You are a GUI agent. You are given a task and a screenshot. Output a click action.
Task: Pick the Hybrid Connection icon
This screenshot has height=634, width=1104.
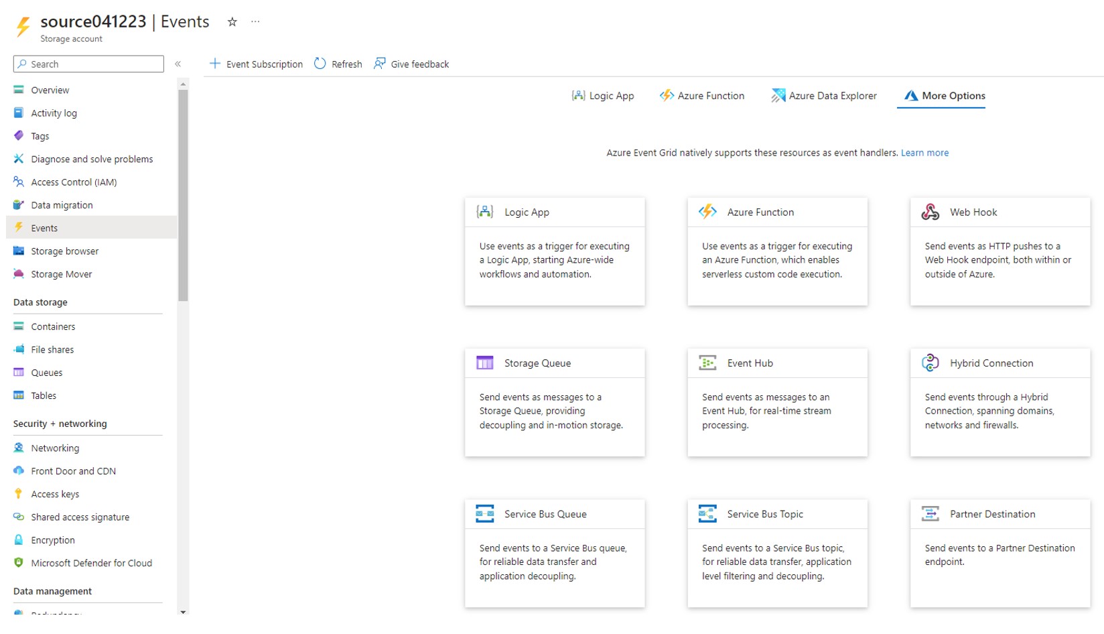(x=930, y=363)
